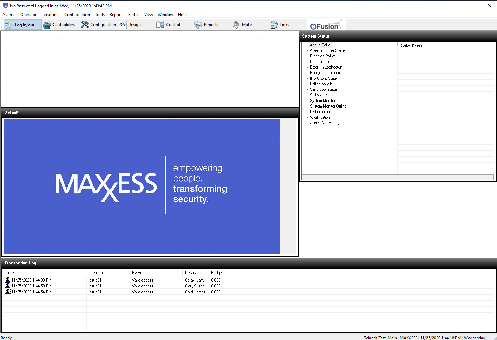Open the Personnel menu
The image size is (497, 340).
pyautogui.click(x=50, y=15)
